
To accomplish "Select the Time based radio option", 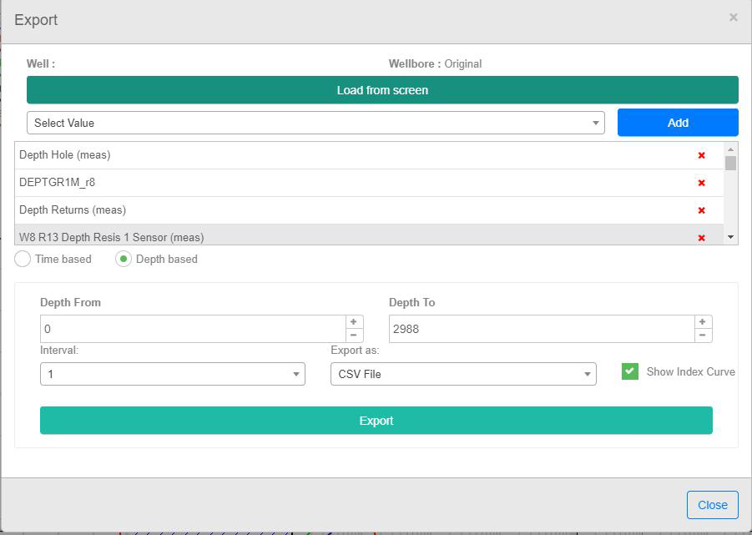I will click(23, 260).
